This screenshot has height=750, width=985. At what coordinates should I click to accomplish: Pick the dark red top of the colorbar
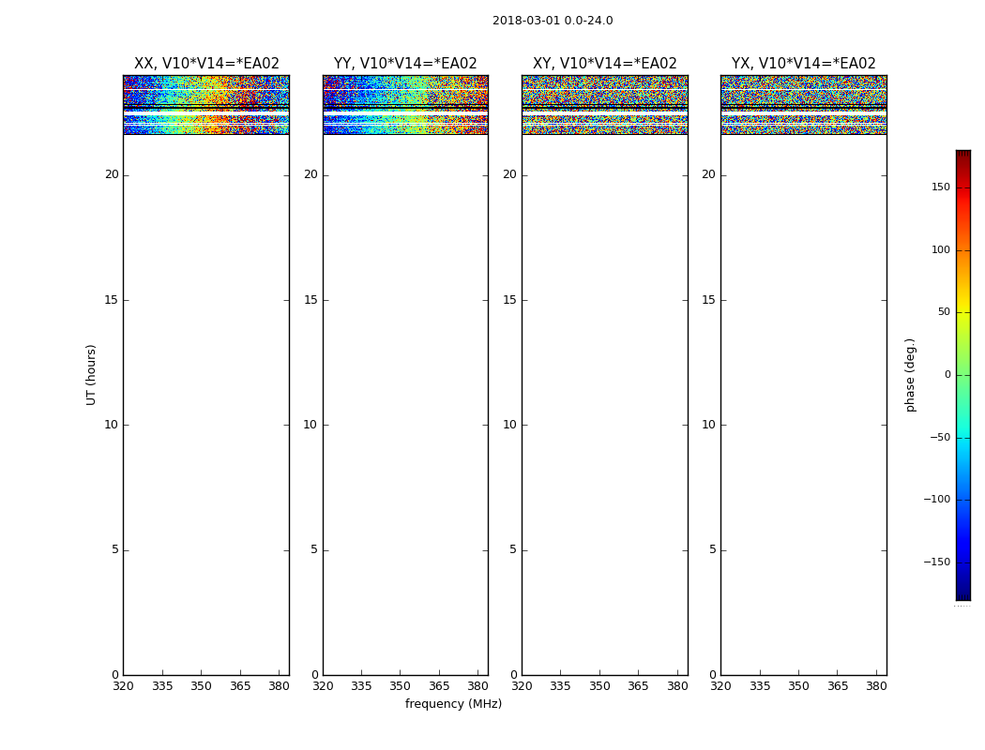tap(962, 156)
